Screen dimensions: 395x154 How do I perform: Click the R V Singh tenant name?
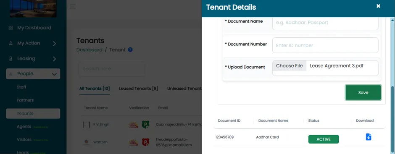(x=101, y=124)
